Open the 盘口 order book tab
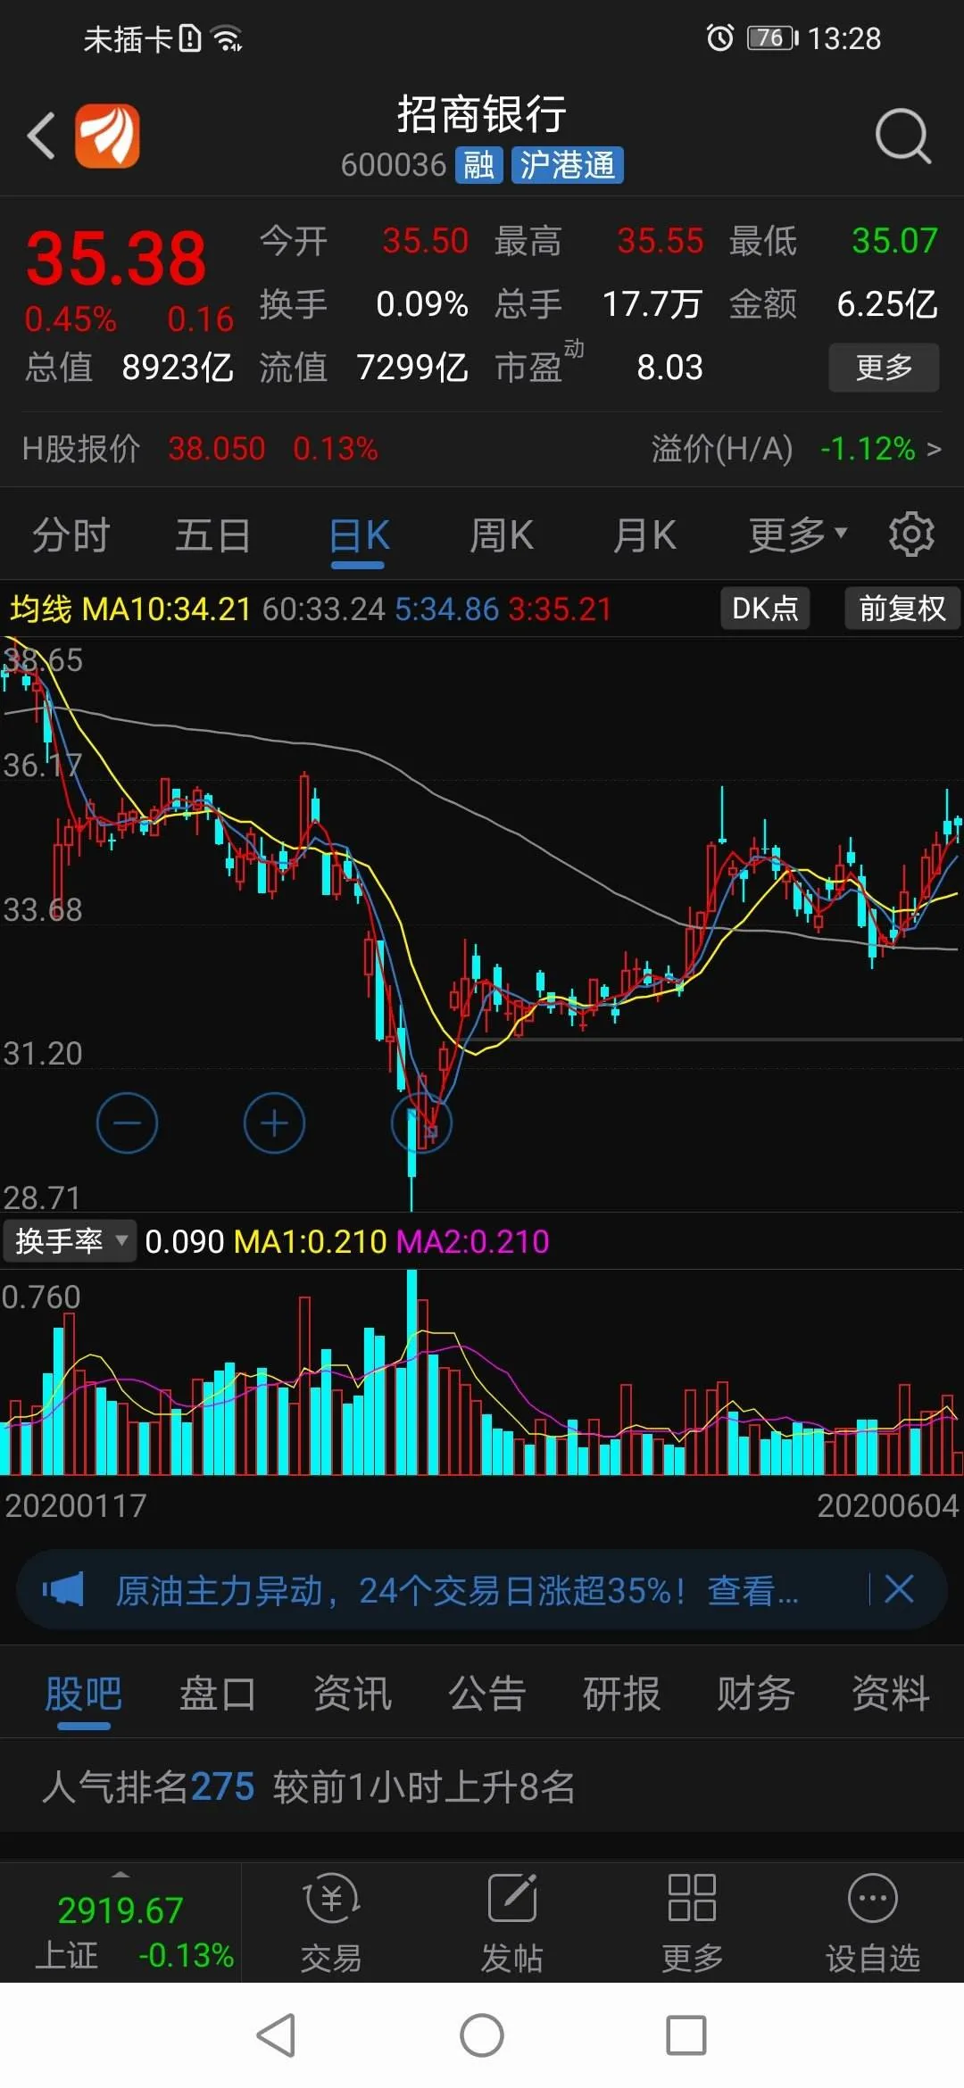 [x=218, y=1694]
